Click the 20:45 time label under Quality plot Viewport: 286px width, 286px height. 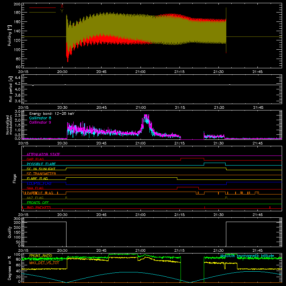coord(101,251)
